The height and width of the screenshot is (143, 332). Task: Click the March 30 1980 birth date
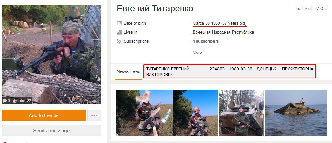[x=206, y=23]
